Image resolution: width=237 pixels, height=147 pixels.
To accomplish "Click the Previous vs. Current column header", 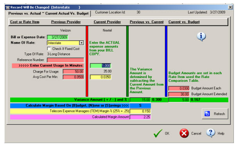I will click(147, 22).
